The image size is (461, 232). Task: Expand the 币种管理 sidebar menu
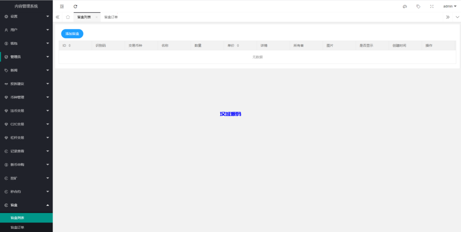click(26, 97)
